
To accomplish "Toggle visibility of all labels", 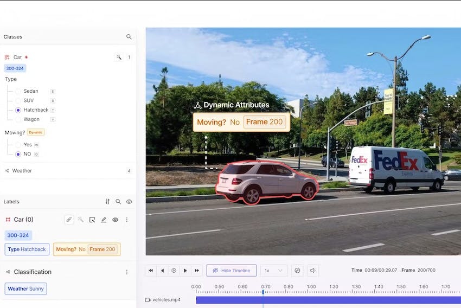I will click(129, 202).
